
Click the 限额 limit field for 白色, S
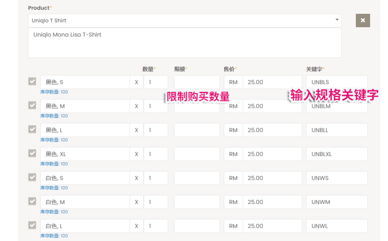coord(197,178)
